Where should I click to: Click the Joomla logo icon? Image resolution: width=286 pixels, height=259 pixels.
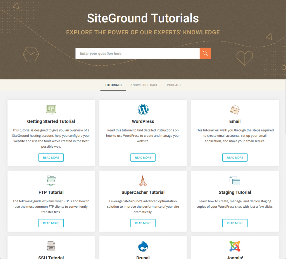click(235, 246)
